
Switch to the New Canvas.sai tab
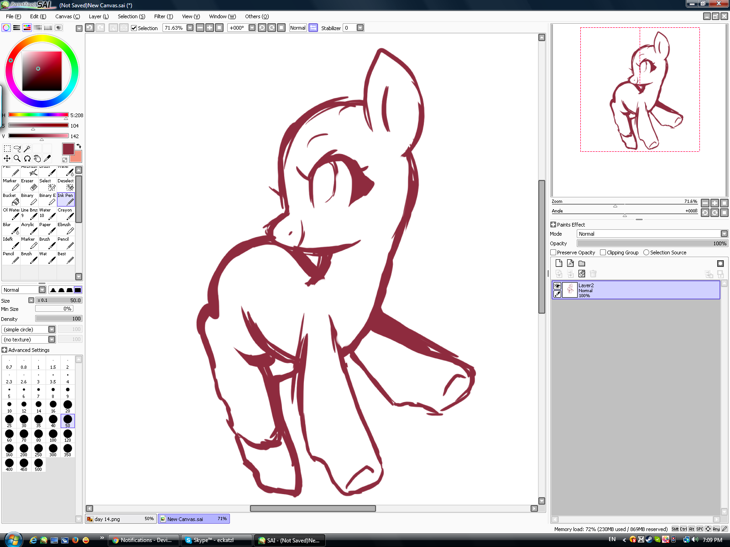pos(194,519)
